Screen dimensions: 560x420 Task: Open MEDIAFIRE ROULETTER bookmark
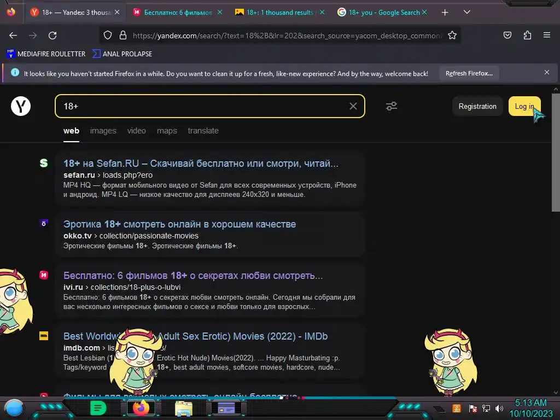(x=46, y=54)
